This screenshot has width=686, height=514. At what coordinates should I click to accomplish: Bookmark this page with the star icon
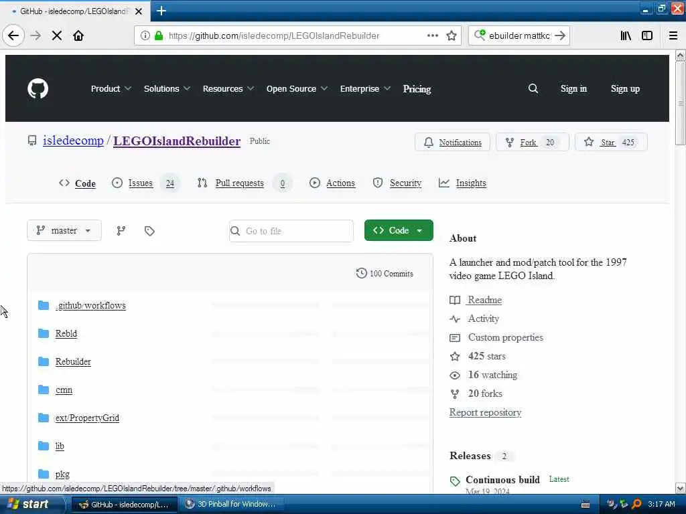452,35
